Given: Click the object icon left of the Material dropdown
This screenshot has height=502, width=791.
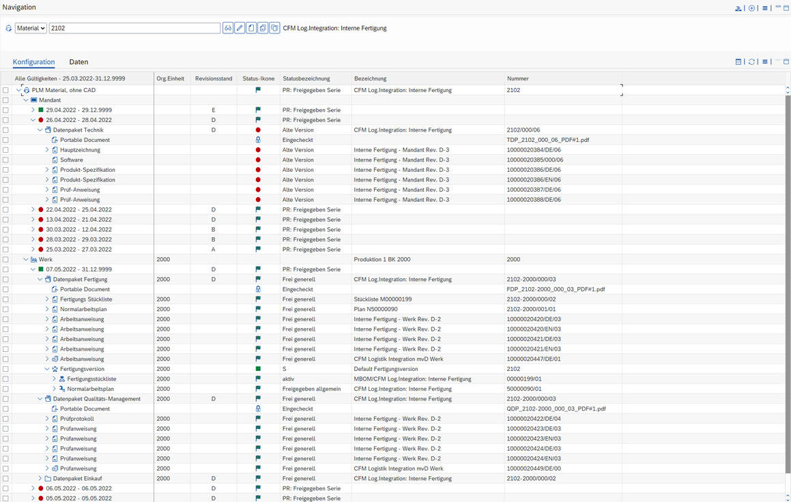Looking at the screenshot, I should pos(9,28).
